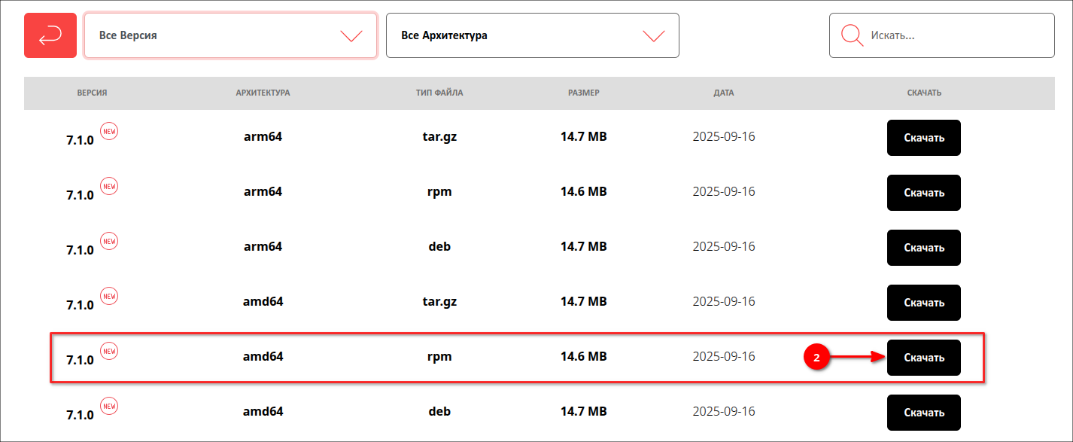This screenshot has height=442, width=1073.
Task: Click the "Версия" column header
Action: click(92, 93)
